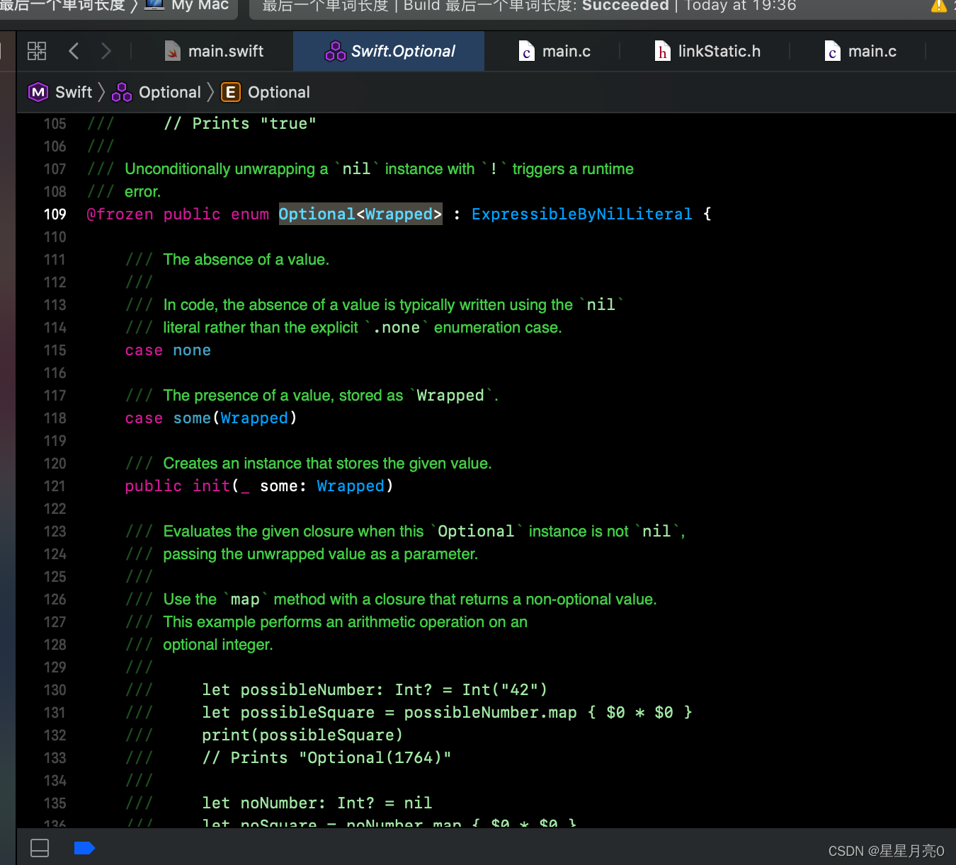Go forward to next file
956x865 pixels.
coord(106,51)
